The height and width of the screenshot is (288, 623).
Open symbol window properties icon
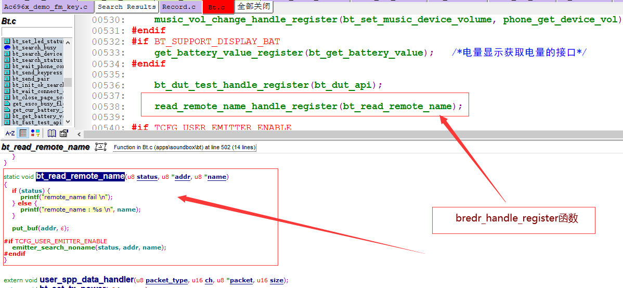point(64,133)
